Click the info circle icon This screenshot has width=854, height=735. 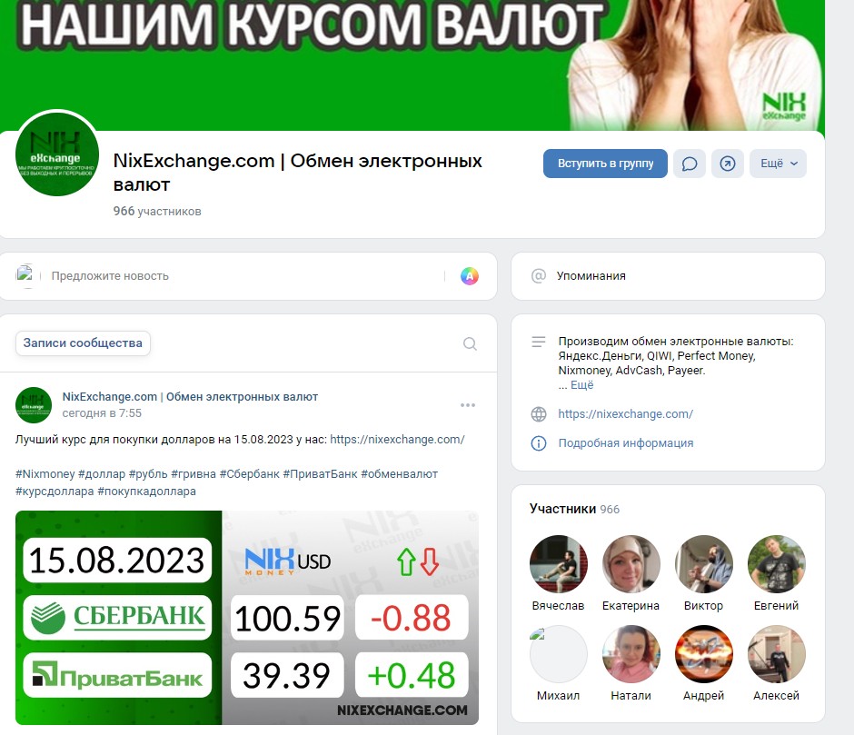pyautogui.click(x=538, y=443)
